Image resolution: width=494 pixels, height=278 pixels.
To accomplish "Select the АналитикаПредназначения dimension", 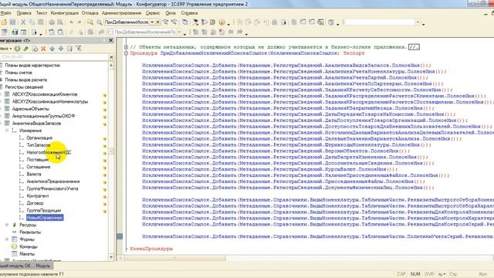I will click(53, 181).
